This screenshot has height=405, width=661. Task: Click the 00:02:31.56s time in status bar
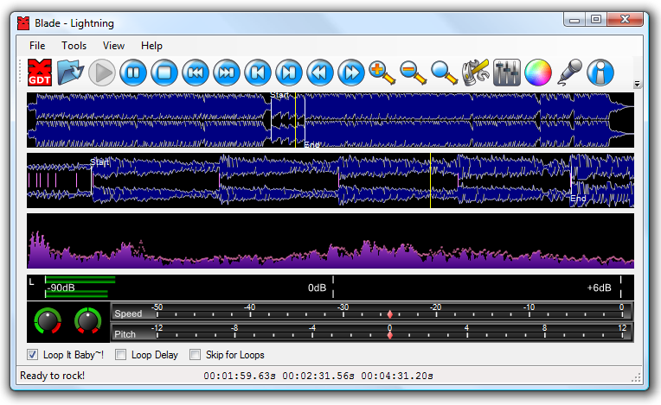(x=318, y=376)
